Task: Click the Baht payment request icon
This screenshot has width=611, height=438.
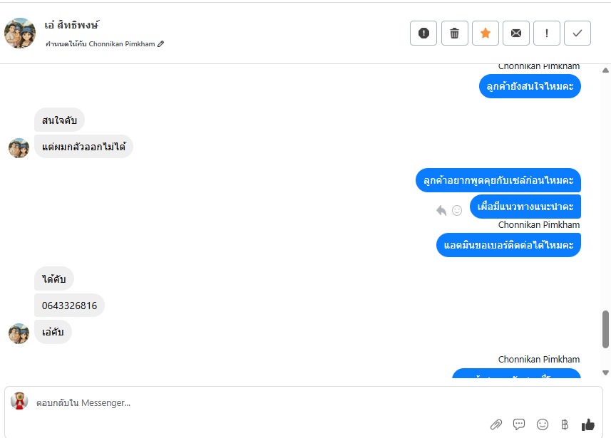Action: pyautogui.click(x=565, y=424)
